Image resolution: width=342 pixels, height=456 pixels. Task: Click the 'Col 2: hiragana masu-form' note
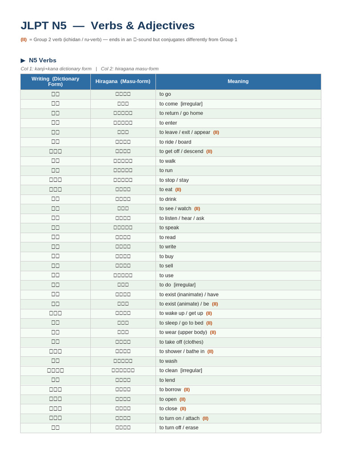pyautogui.click(x=130, y=69)
